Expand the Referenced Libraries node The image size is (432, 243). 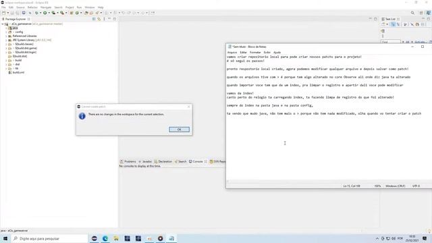point(6,36)
